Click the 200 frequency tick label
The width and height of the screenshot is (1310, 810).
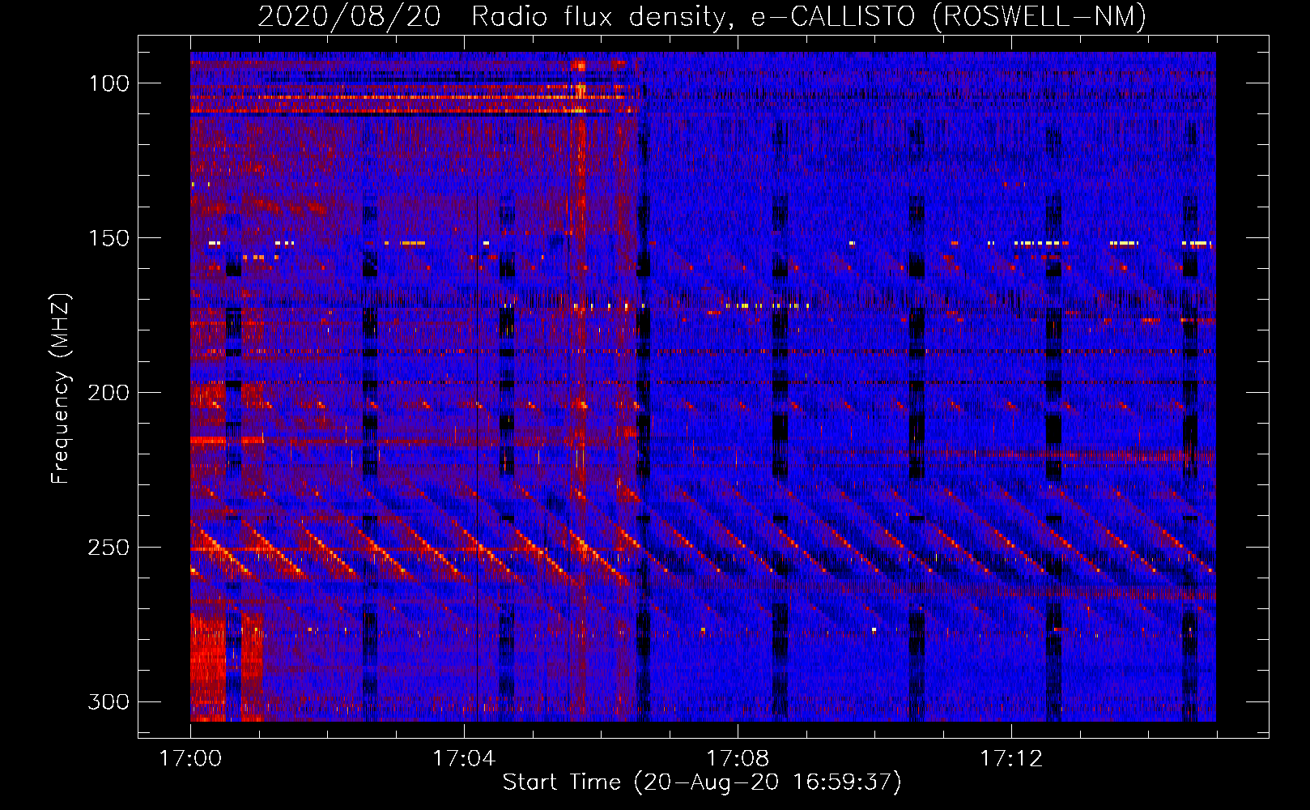tap(108, 393)
